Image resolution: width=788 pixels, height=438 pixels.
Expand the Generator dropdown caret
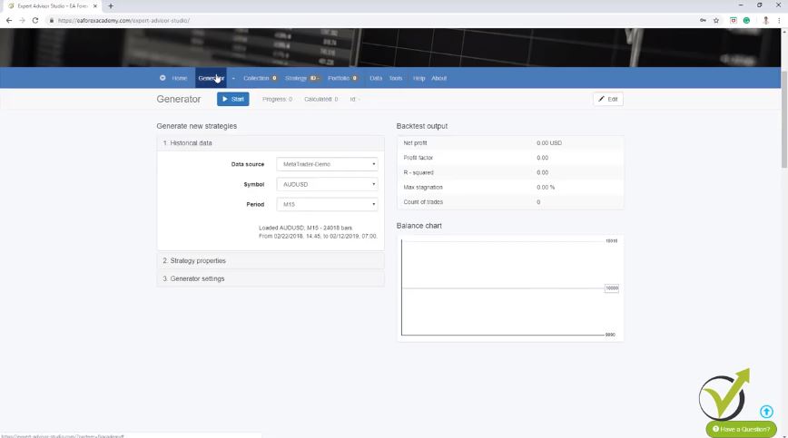pos(233,78)
